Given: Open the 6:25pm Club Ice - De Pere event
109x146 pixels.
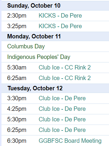Looking at the screenshot, I should (62, 130).
